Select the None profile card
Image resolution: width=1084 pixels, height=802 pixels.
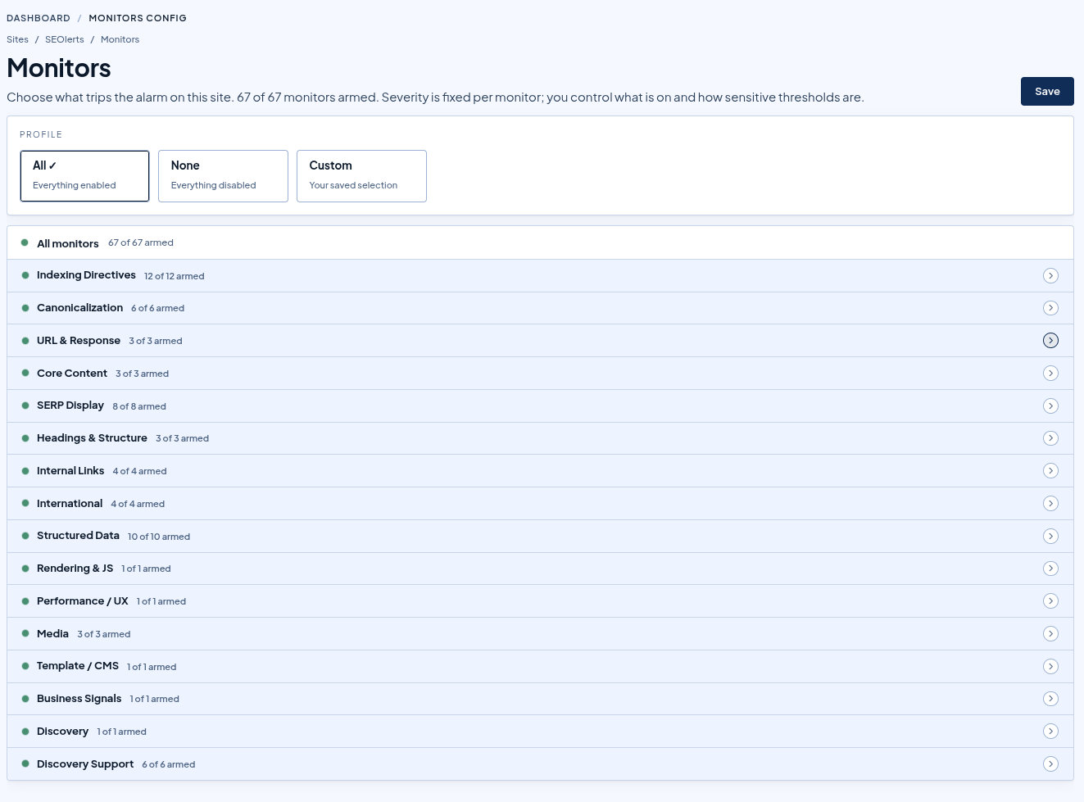pyautogui.click(x=223, y=176)
